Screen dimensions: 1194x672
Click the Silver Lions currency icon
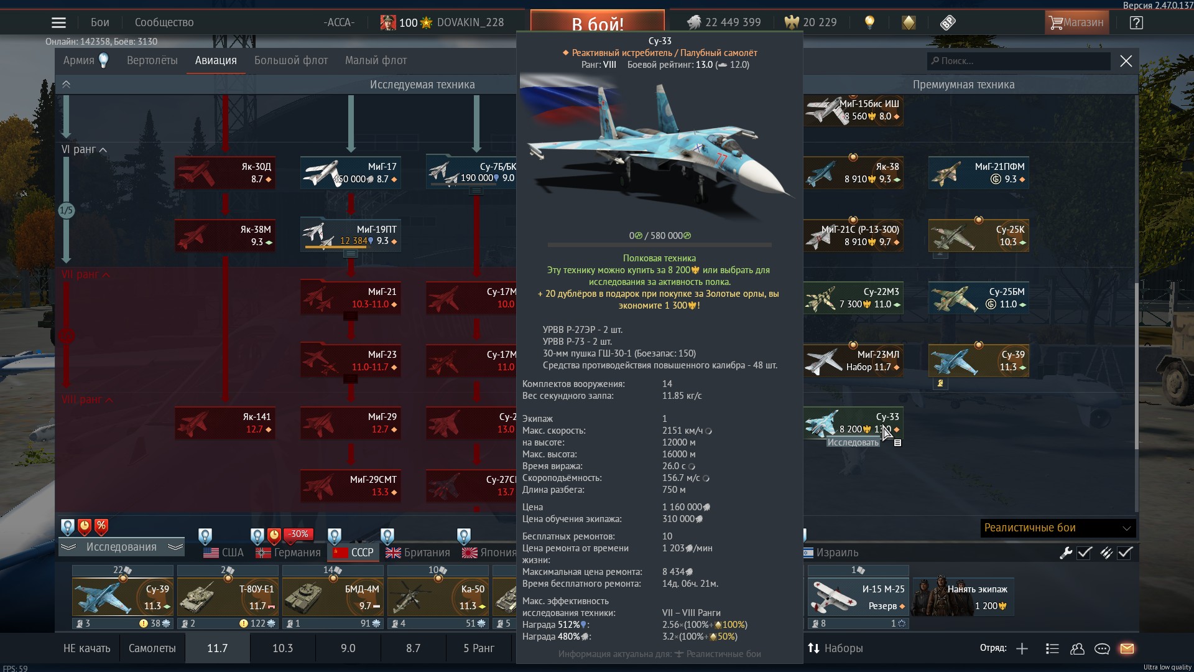[694, 22]
